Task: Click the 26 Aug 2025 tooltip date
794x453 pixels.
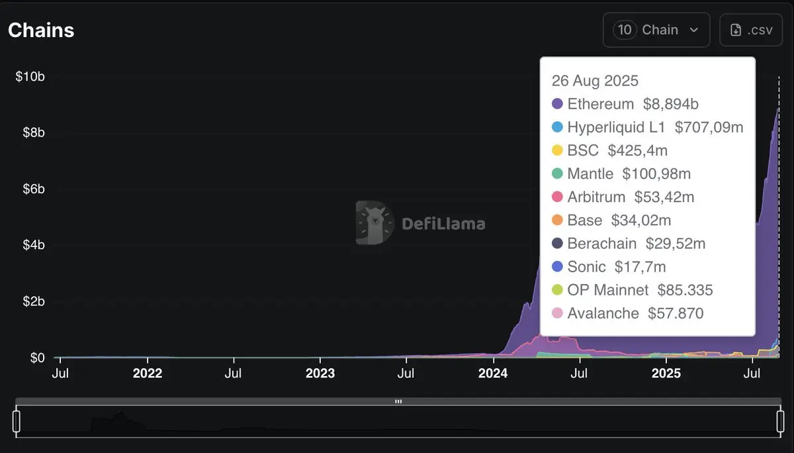Action: point(595,81)
